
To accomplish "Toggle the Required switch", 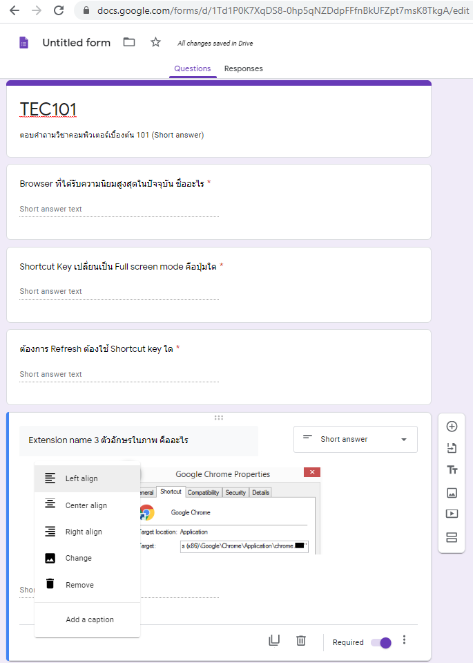I will pyautogui.click(x=380, y=642).
